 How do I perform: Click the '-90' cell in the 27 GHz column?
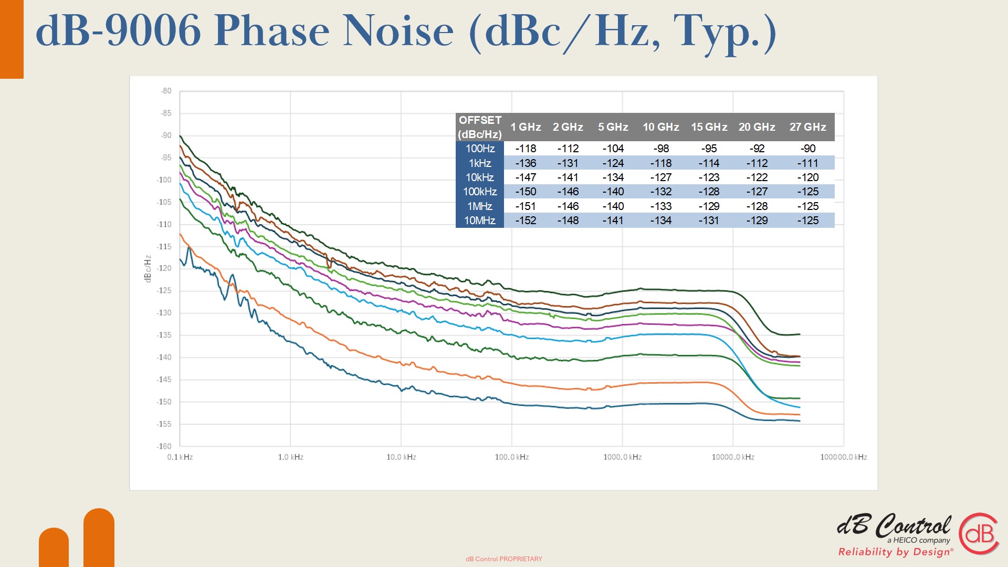coord(808,149)
